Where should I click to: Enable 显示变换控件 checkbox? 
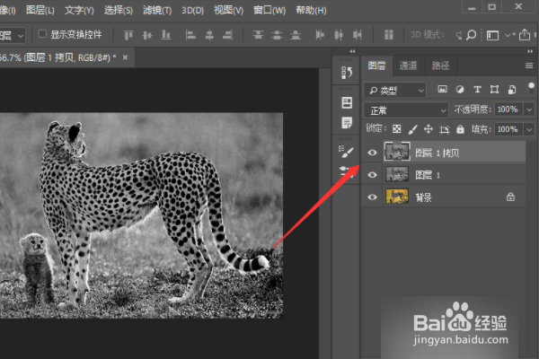click(x=42, y=34)
